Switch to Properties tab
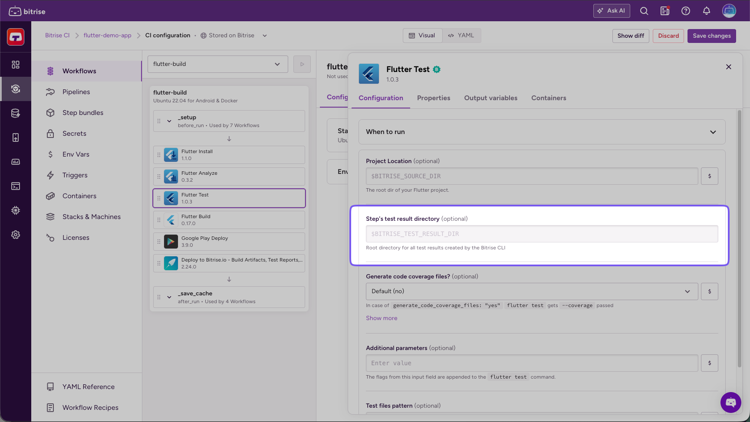Image resolution: width=750 pixels, height=422 pixels. 434,98
